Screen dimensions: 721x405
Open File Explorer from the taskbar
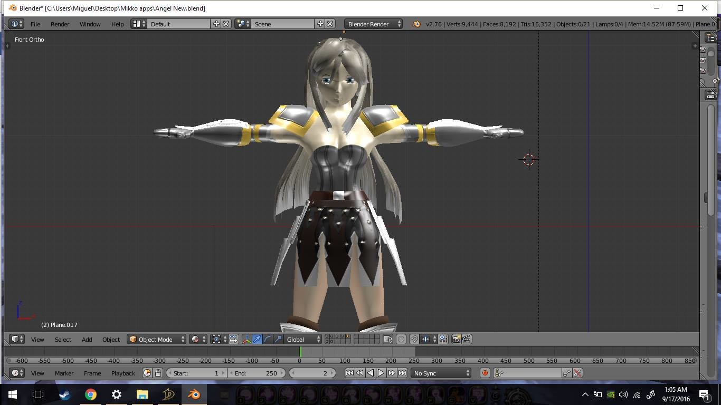143,394
